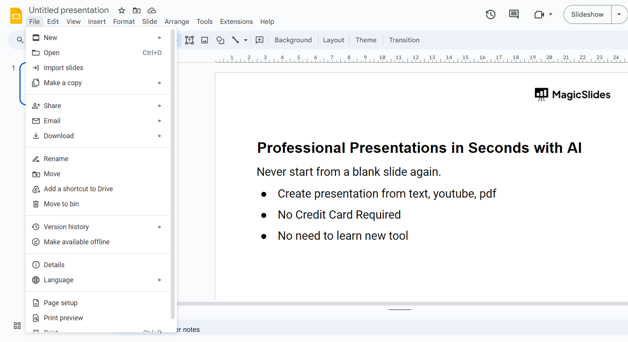This screenshot has height=342, width=628.
Task: Click the add comment toolbar icon
Action: coord(259,40)
